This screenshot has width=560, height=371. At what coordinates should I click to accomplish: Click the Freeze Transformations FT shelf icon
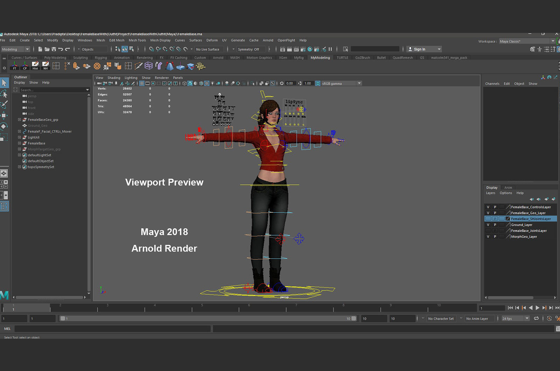coord(14,66)
